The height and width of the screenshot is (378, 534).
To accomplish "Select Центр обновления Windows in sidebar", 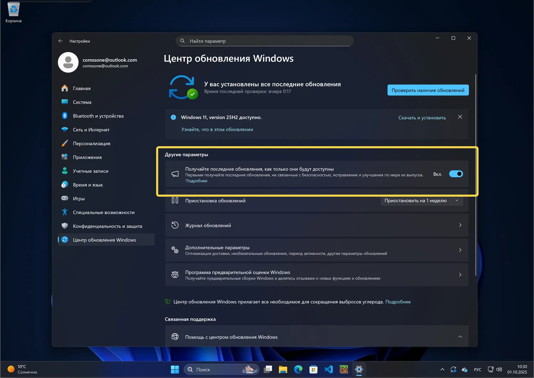I will click(x=106, y=240).
